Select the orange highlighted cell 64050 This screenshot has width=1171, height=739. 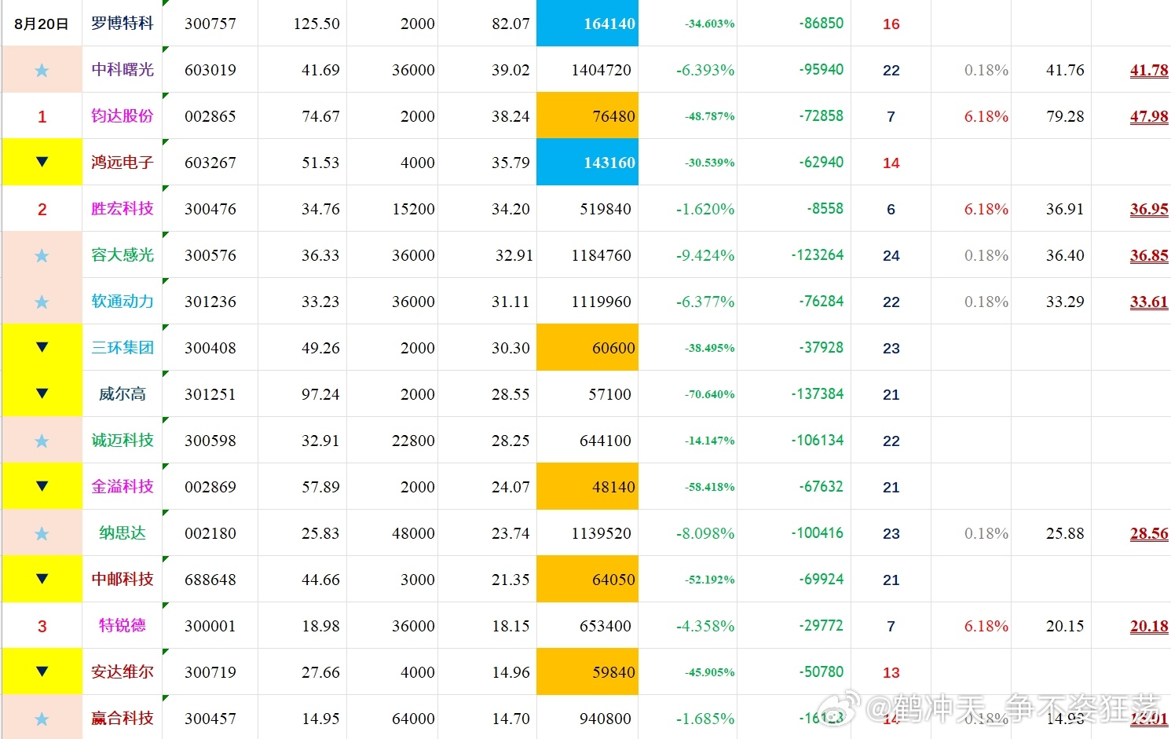pos(587,580)
